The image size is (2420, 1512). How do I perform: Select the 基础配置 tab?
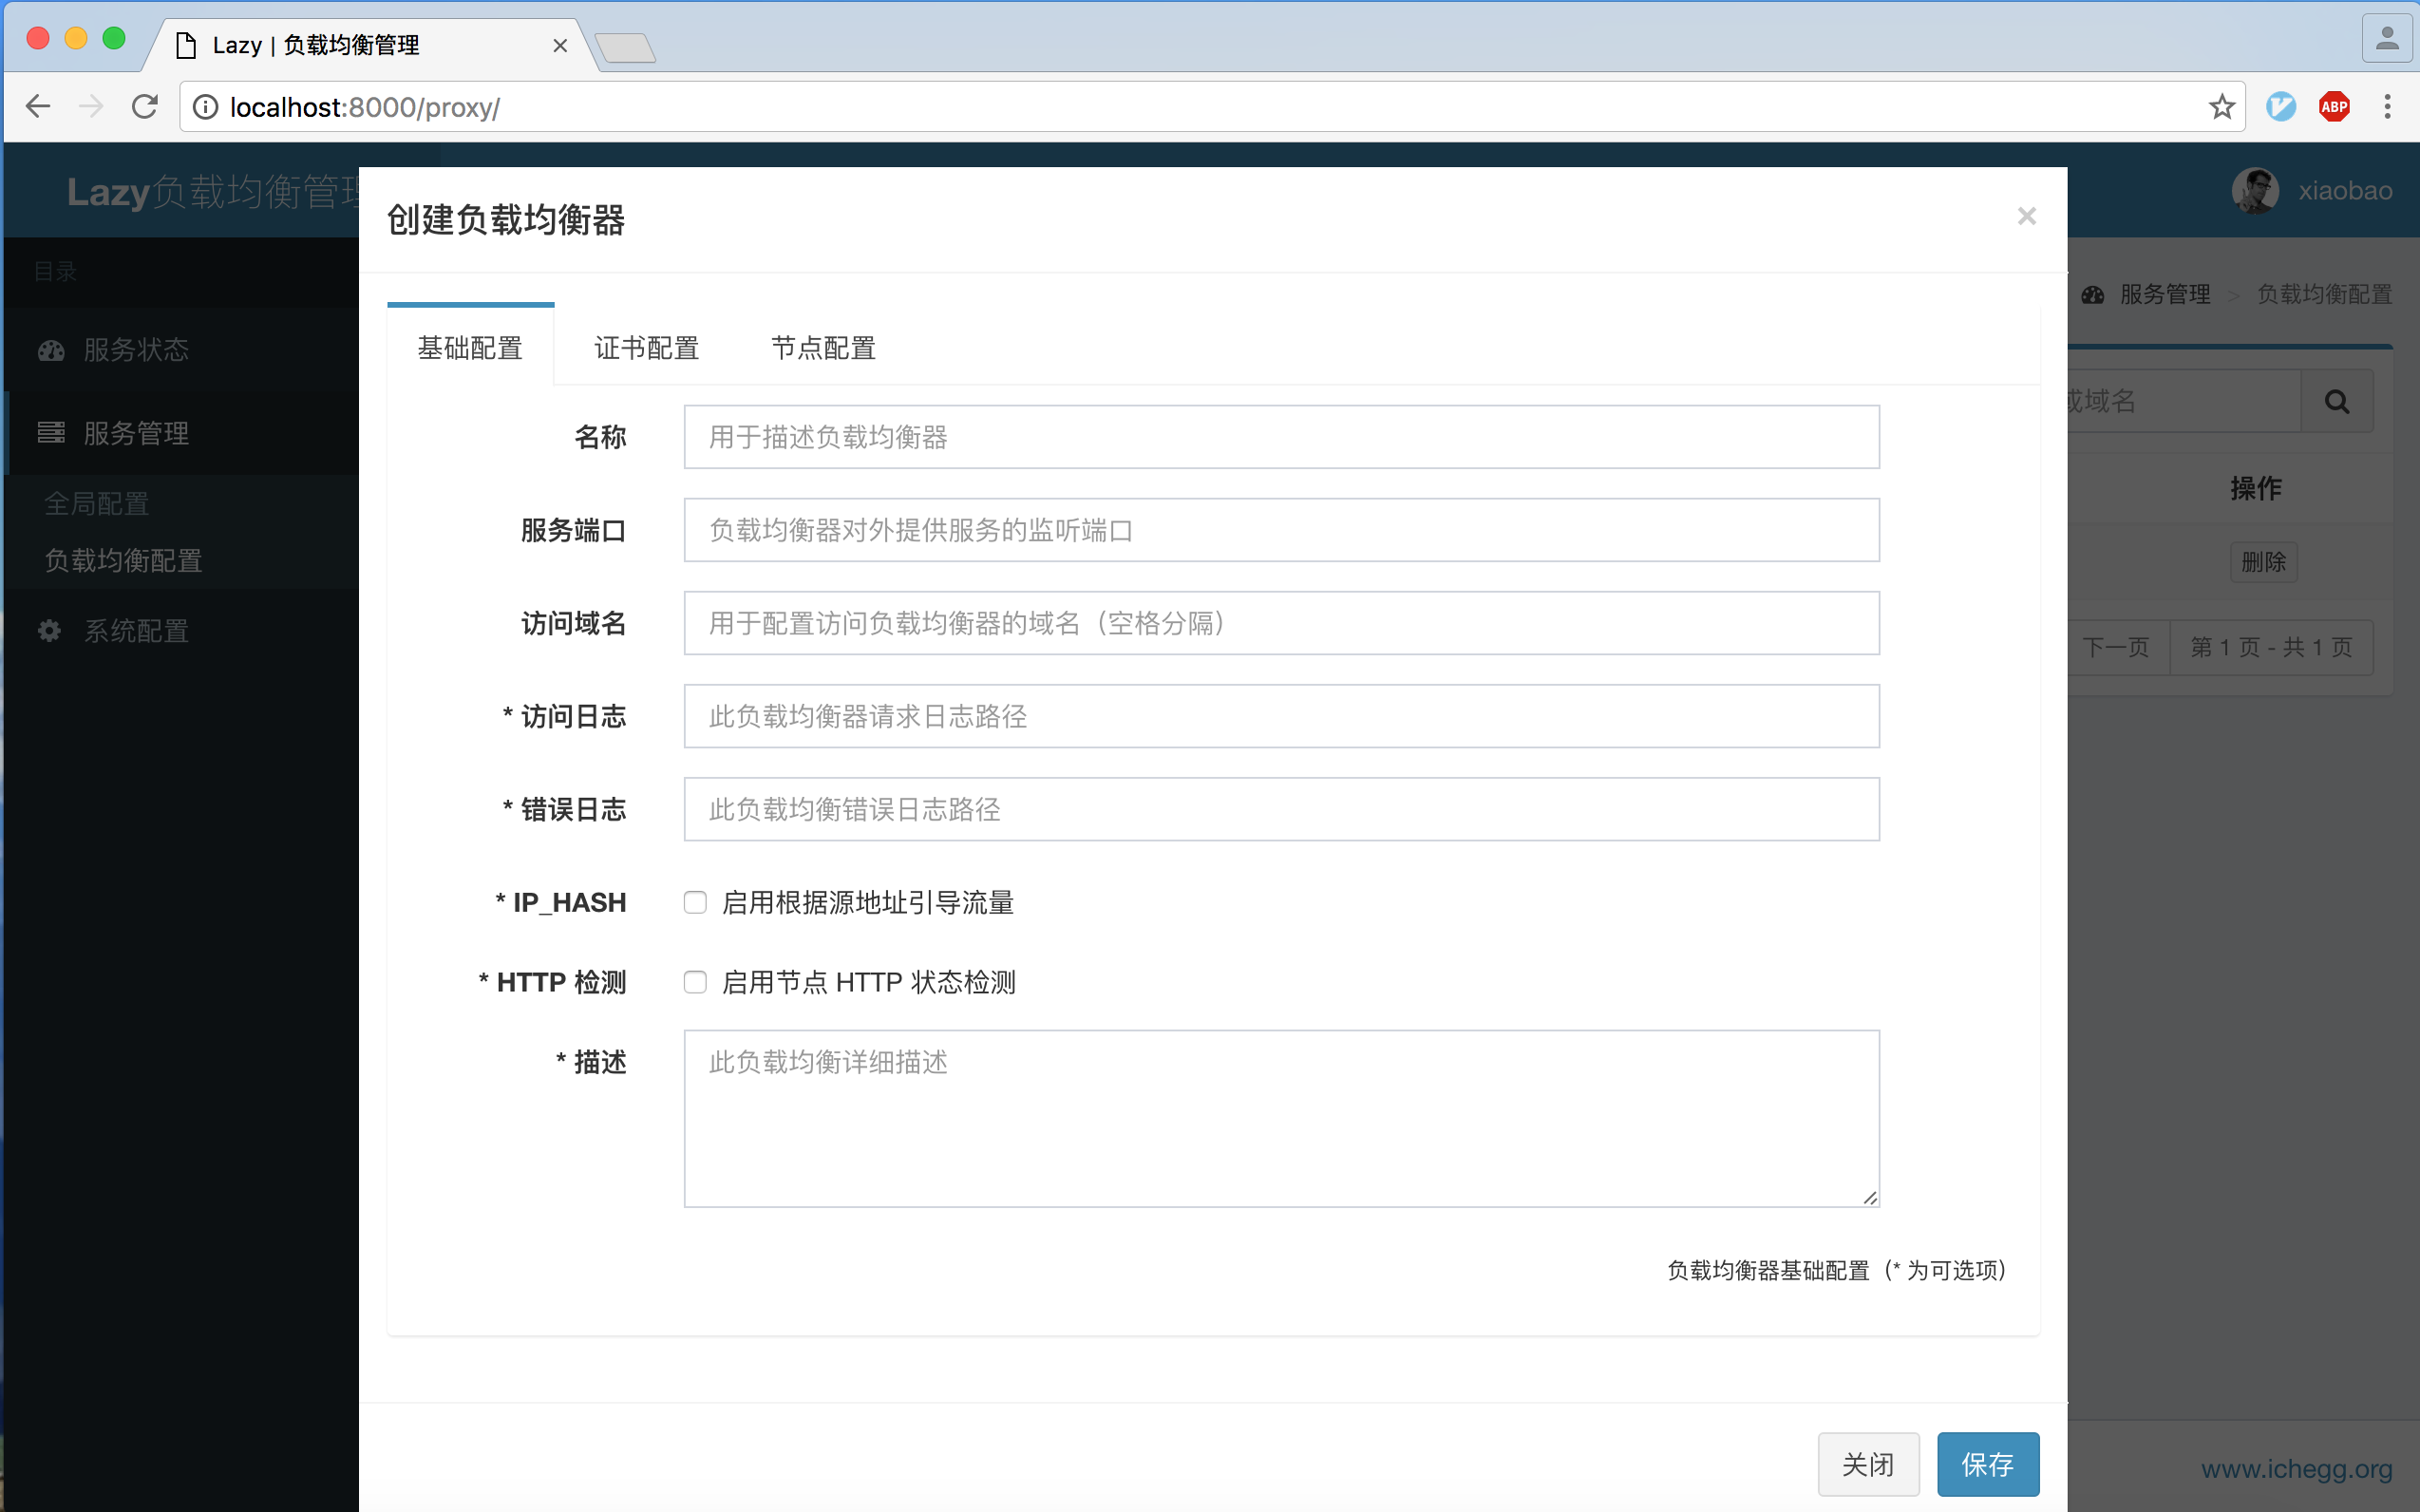470,348
